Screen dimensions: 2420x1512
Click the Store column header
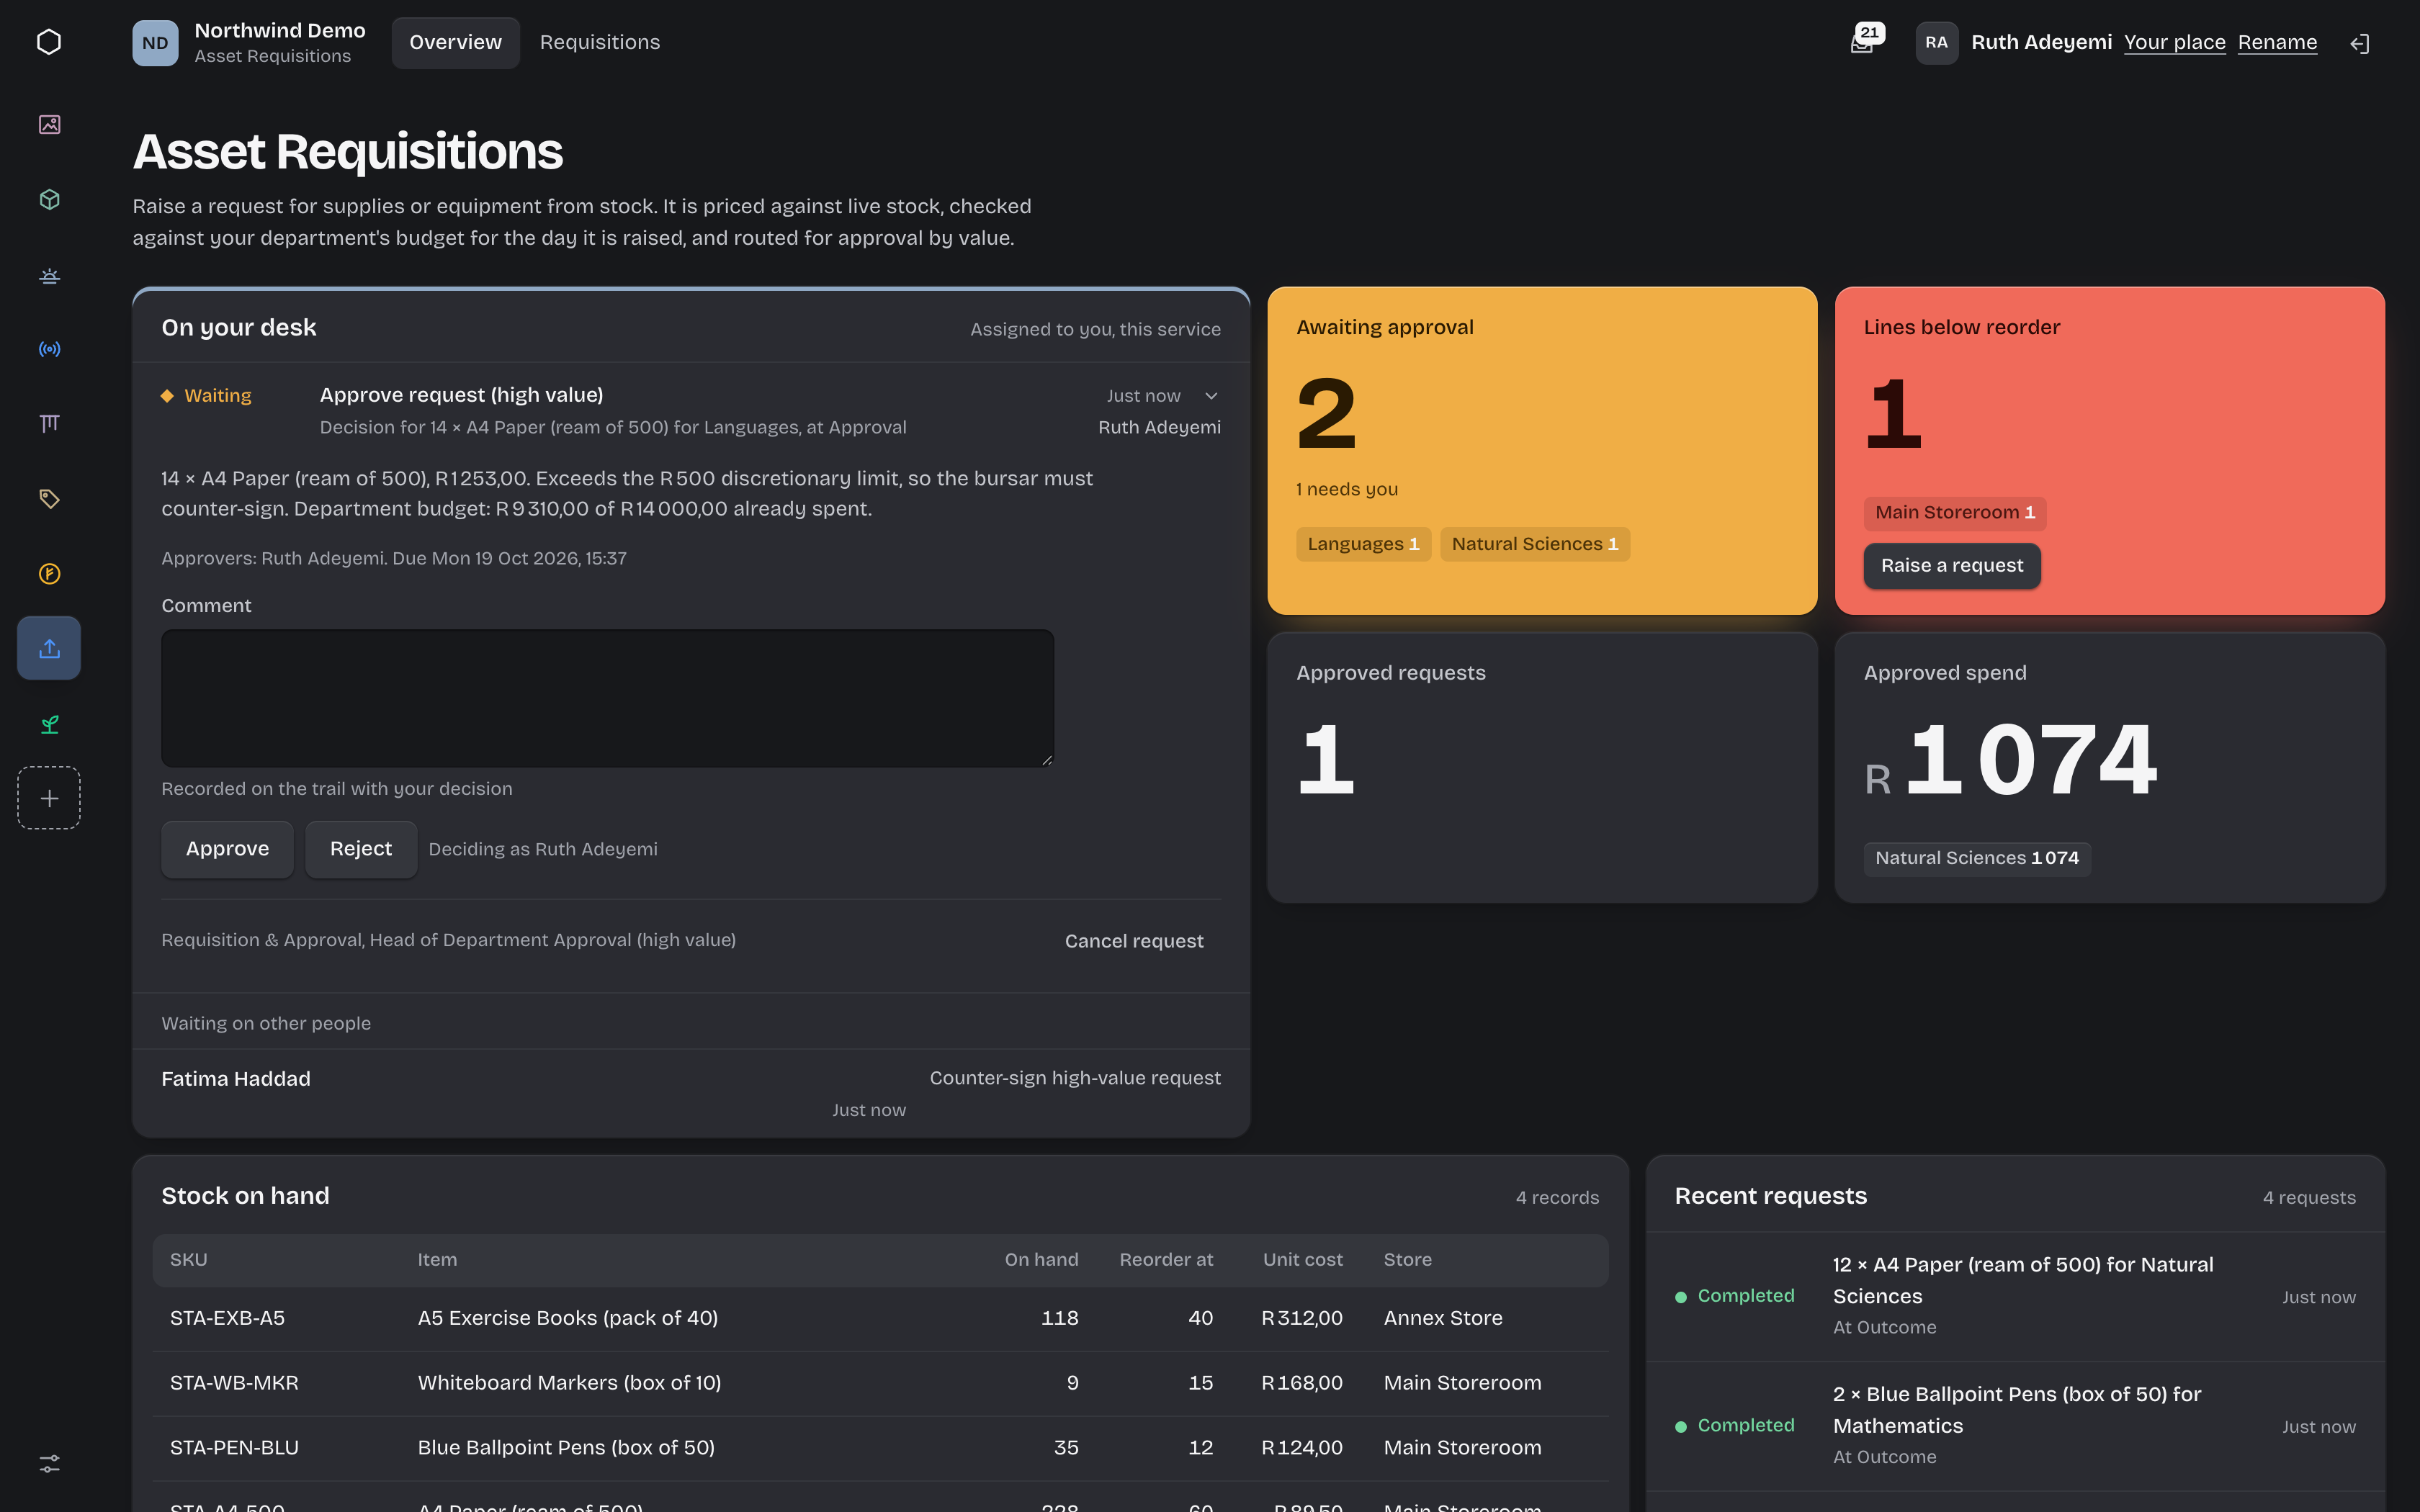click(1407, 1260)
